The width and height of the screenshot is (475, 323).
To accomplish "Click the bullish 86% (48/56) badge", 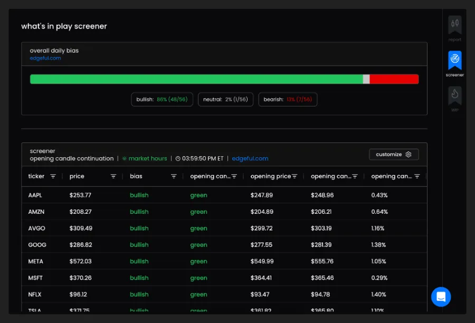I will point(162,99).
